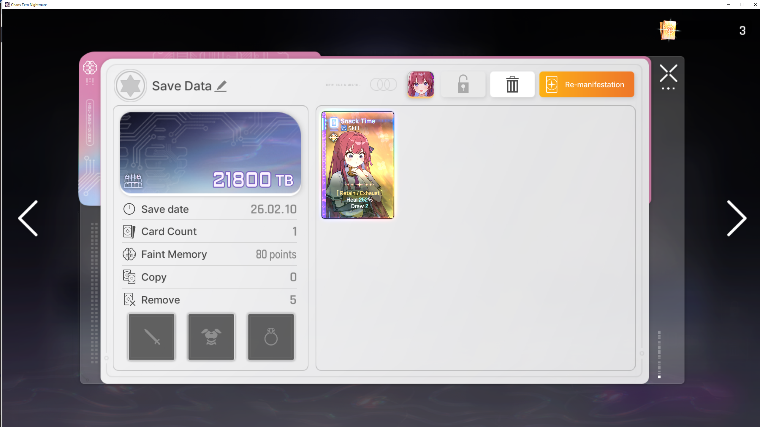Viewport: 760px width, 427px height.
Task: Go to previous save with left arrow
Action: pos(28,218)
